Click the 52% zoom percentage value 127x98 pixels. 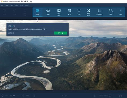pyautogui.click(x=28, y=96)
